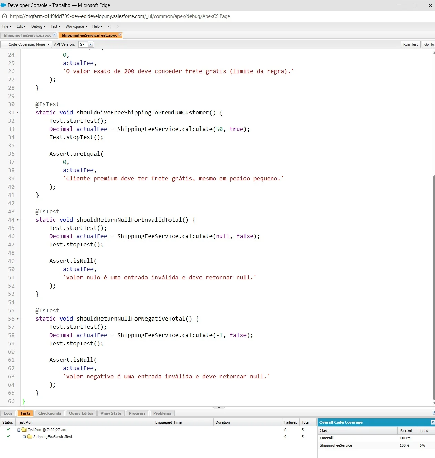Select the Overall coverage row

376,438
